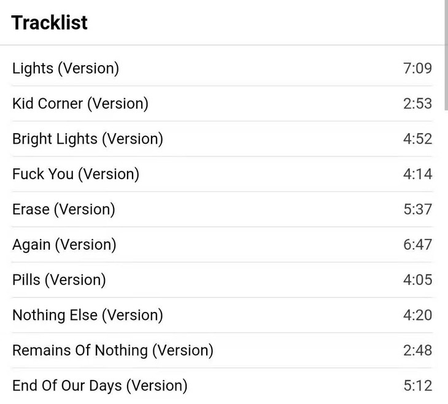448x404 pixels.
Task: Click the 5:37 duration next to Erase
Action: tap(417, 209)
